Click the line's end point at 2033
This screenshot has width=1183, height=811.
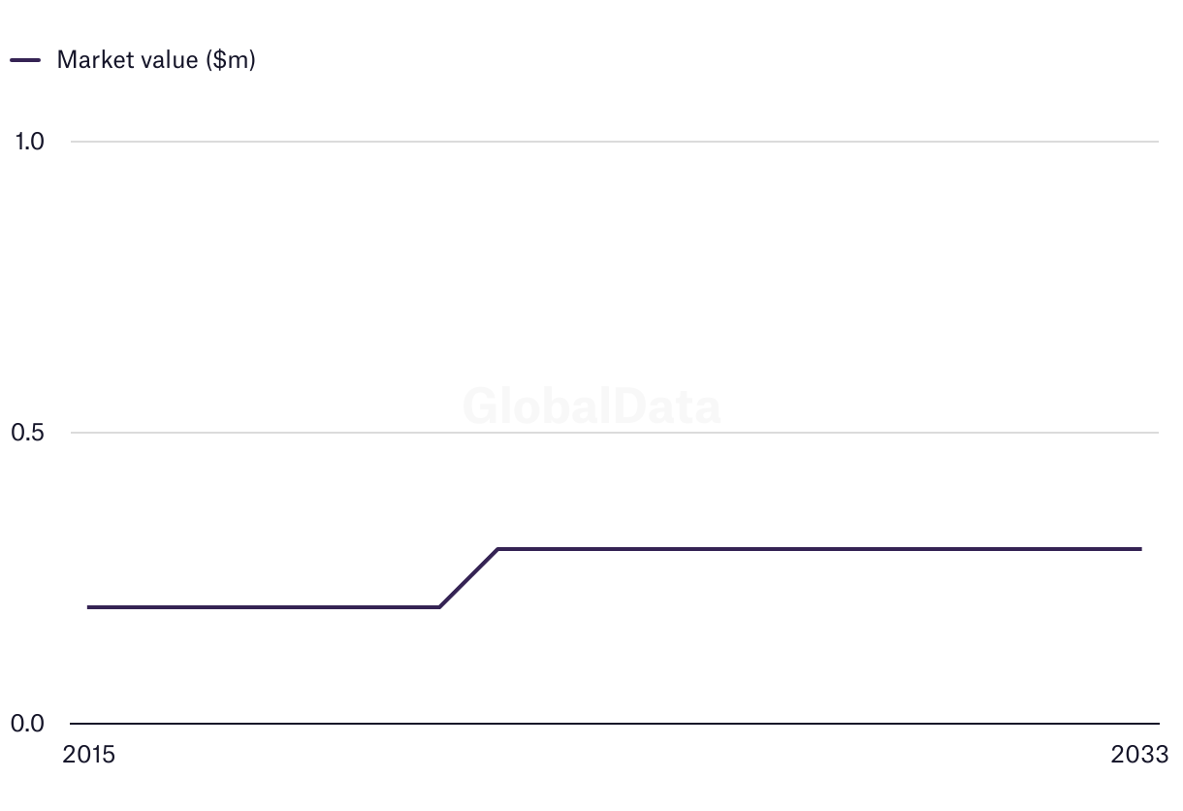(1140, 549)
